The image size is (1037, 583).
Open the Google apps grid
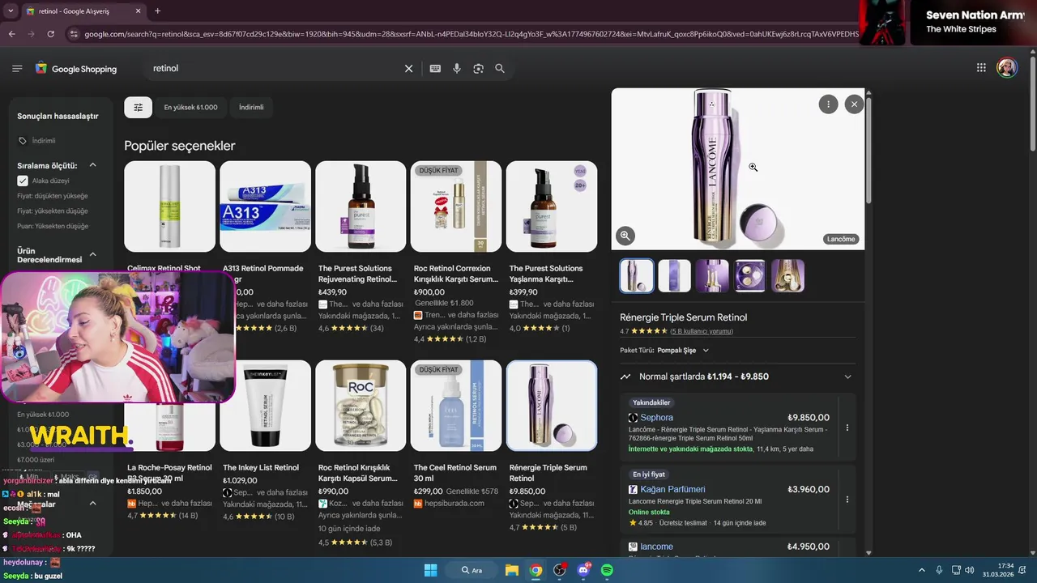click(x=981, y=68)
